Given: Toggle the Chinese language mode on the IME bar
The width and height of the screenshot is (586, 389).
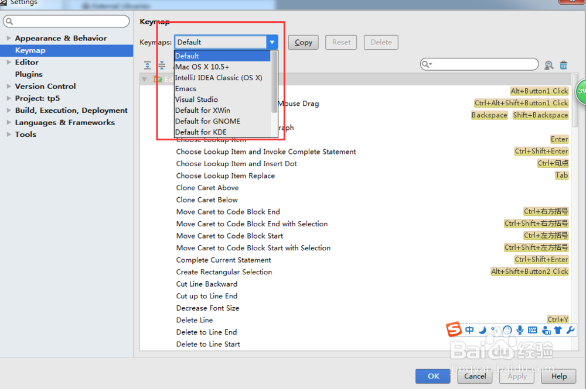Looking at the screenshot, I should (x=469, y=330).
